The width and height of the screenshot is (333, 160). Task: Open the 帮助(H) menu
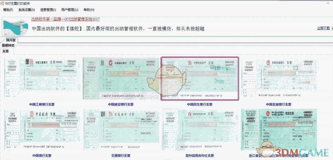(x=89, y=10)
